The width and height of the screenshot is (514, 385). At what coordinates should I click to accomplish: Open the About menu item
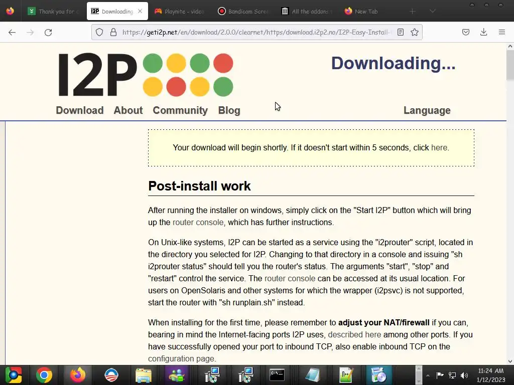(128, 110)
